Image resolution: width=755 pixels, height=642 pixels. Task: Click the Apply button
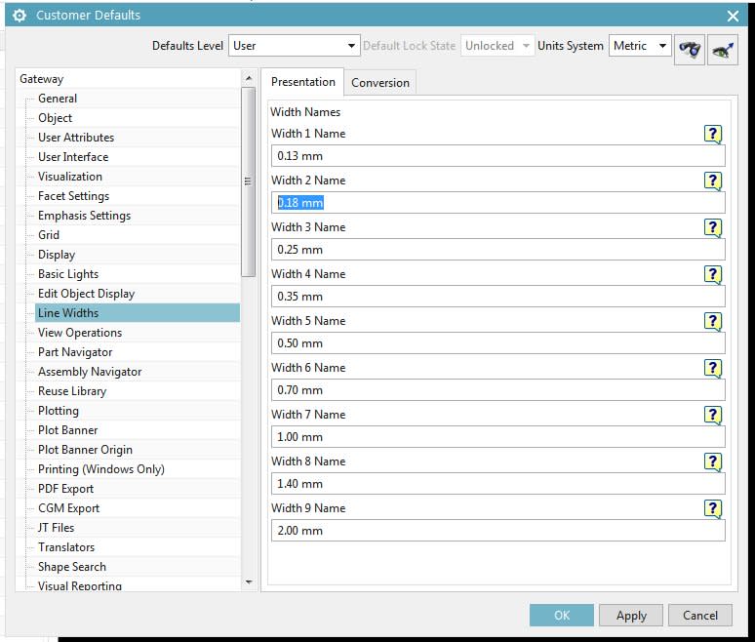click(x=631, y=616)
